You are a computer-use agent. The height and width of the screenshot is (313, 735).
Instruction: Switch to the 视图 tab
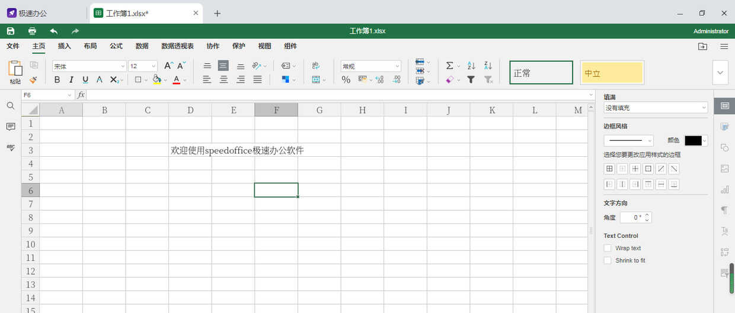(x=264, y=46)
